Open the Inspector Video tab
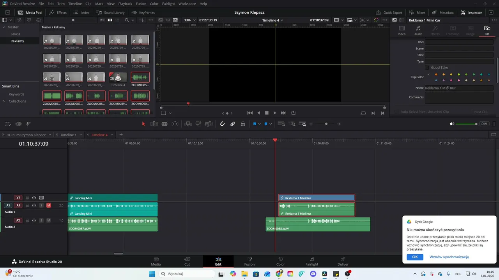 pyautogui.click(x=402, y=30)
